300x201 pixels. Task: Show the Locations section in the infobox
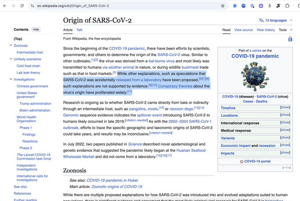pos(285,115)
